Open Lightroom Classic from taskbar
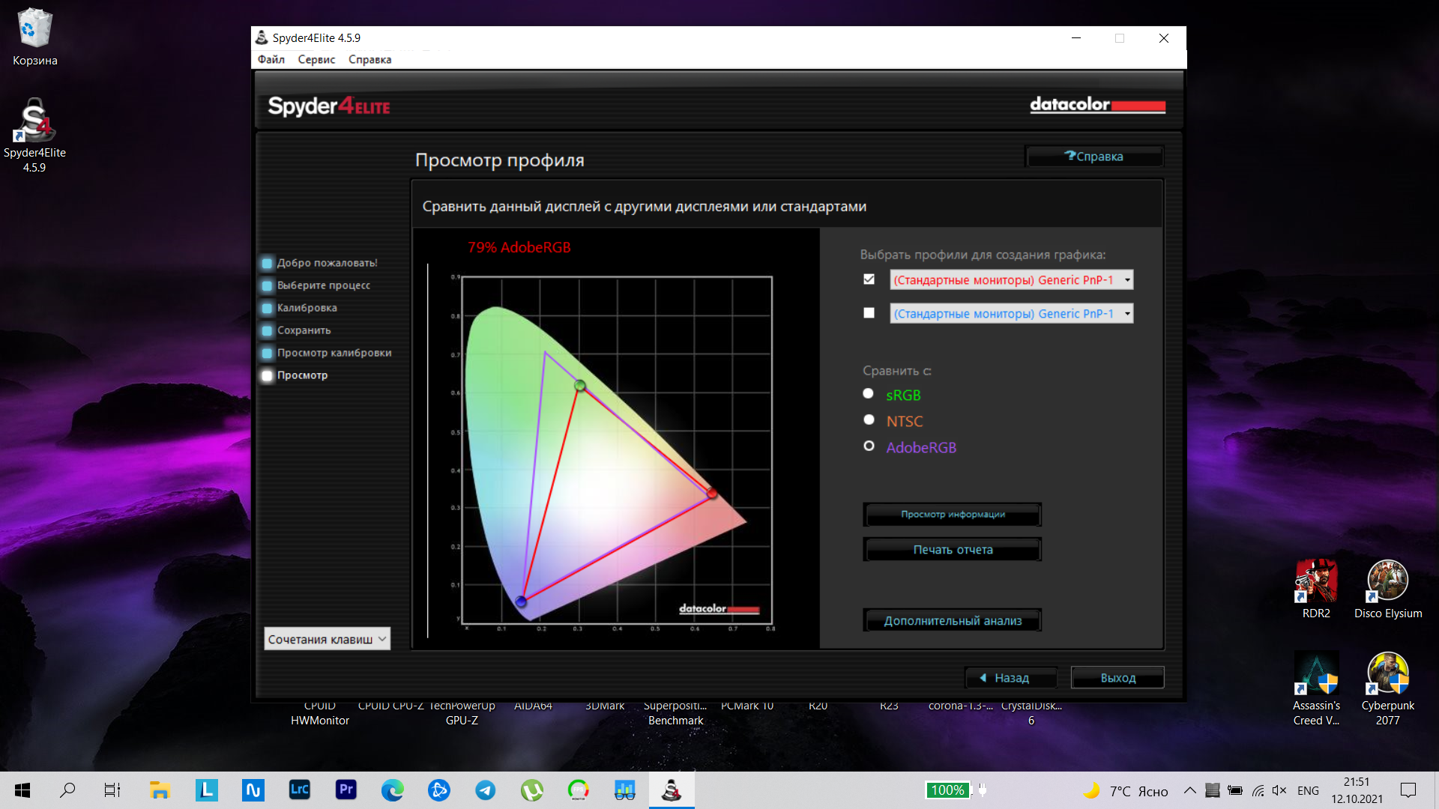Screen dimensions: 1439x809 (299, 790)
